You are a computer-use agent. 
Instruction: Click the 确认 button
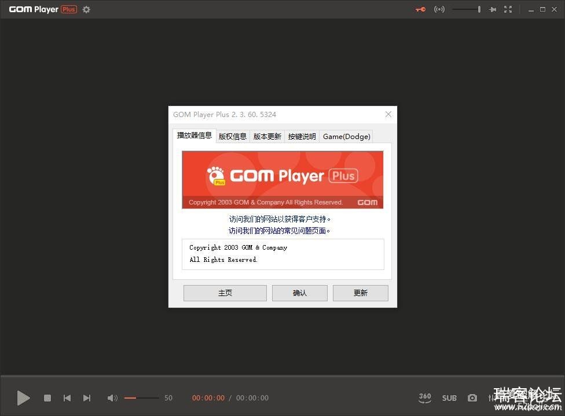coord(300,293)
